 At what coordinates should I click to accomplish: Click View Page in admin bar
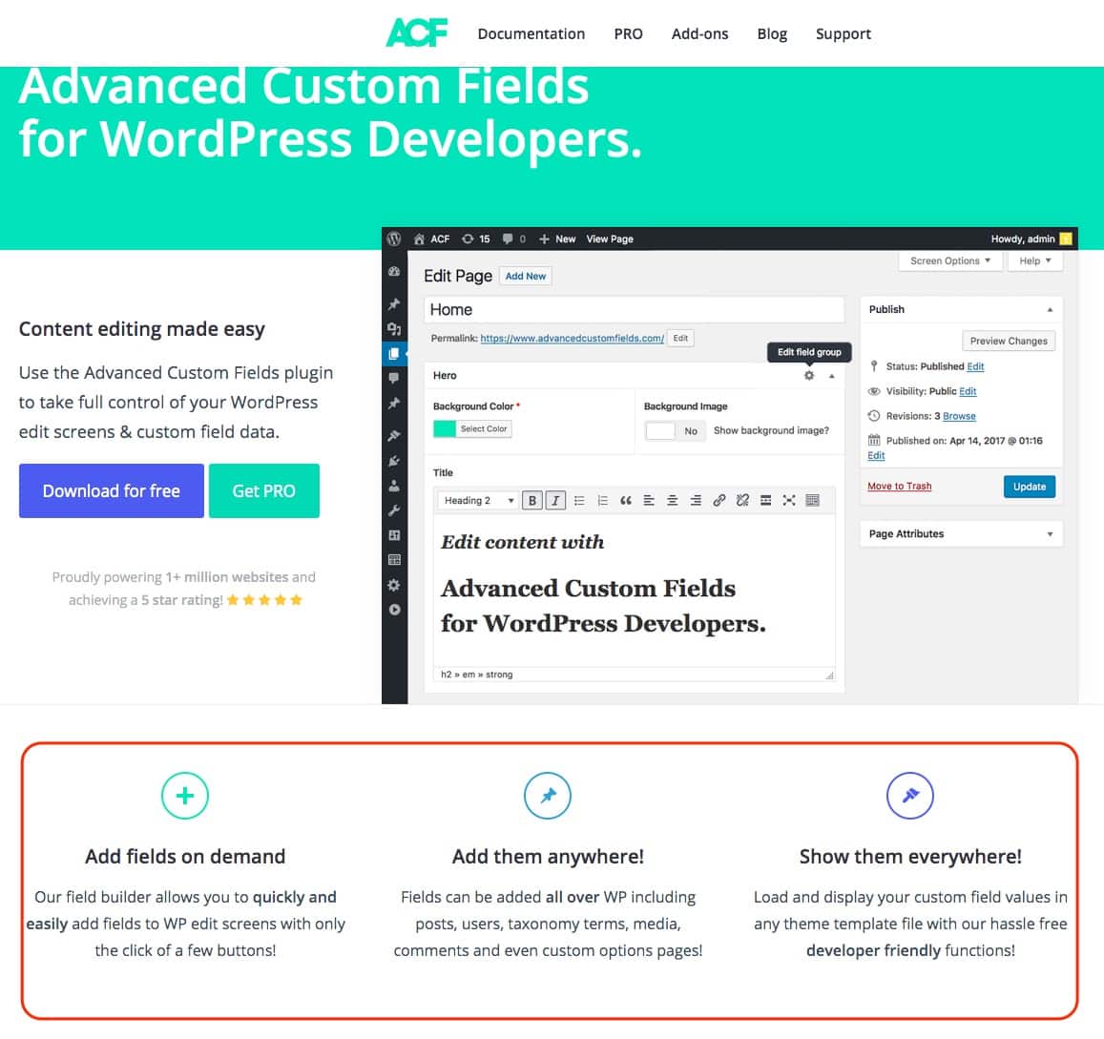coord(610,239)
